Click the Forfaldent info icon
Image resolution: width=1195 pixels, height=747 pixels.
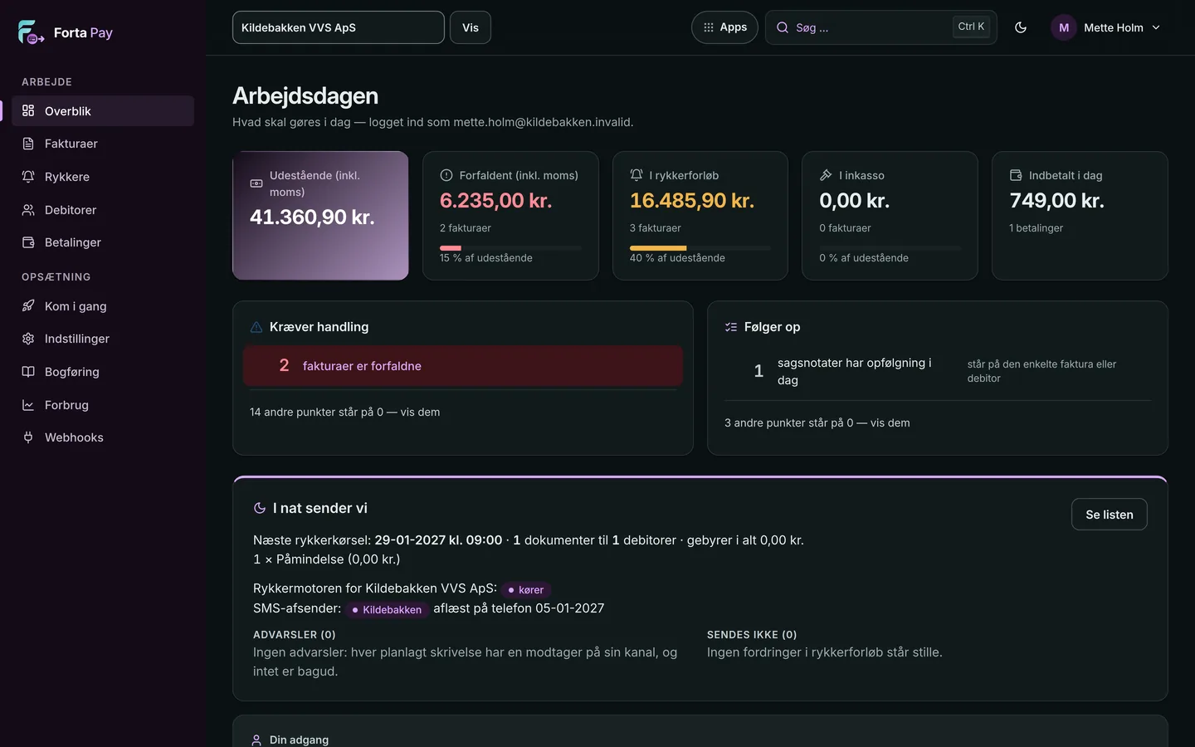point(446,175)
